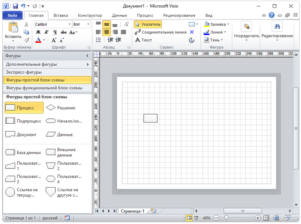Click the Format Painter brush icon
The height and width of the screenshot is (224, 301).
[x=26, y=40]
